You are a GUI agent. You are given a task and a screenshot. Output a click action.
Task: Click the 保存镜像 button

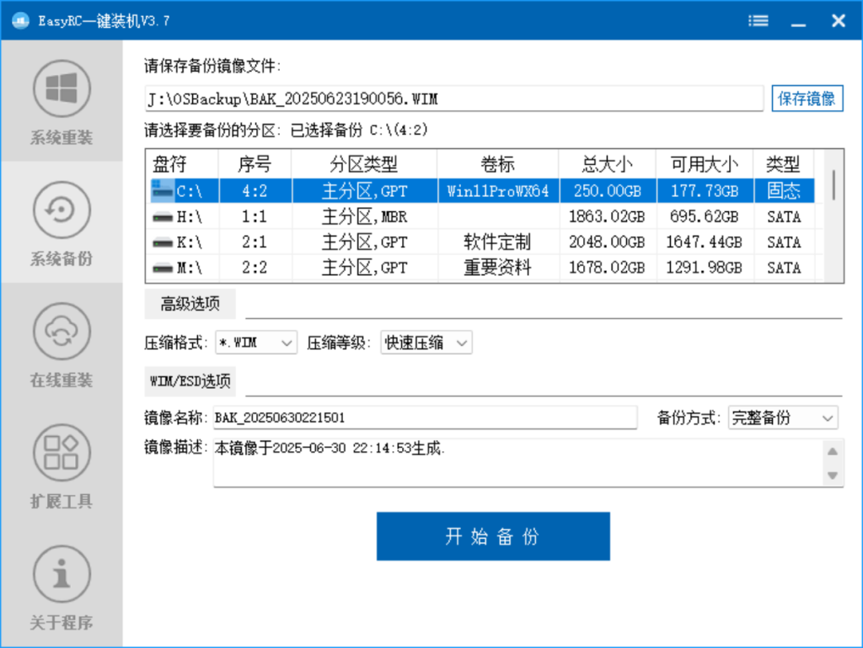coord(807,98)
